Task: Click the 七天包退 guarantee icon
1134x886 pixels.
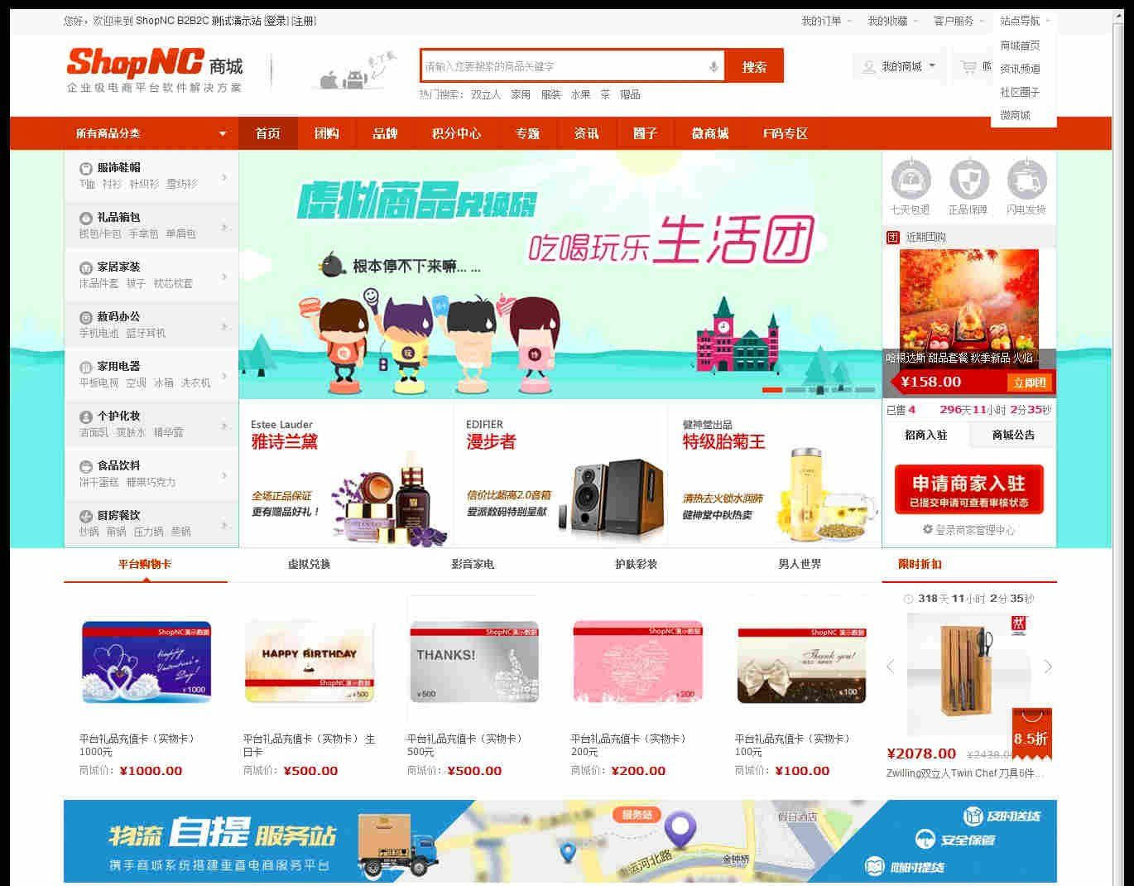Action: pyautogui.click(x=911, y=181)
